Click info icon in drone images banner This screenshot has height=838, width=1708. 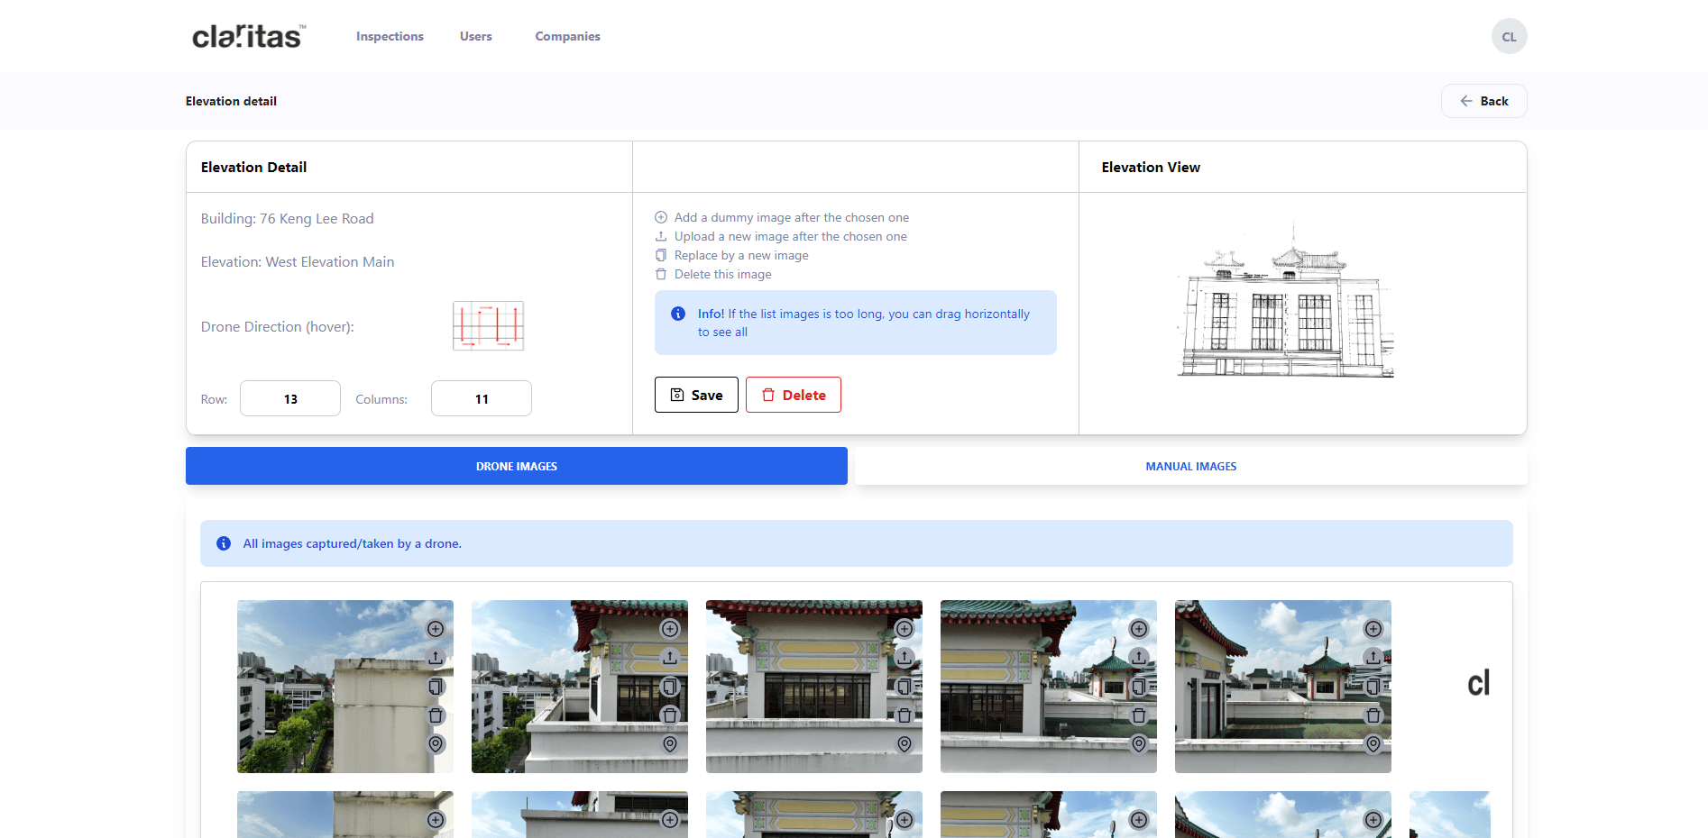[224, 543]
